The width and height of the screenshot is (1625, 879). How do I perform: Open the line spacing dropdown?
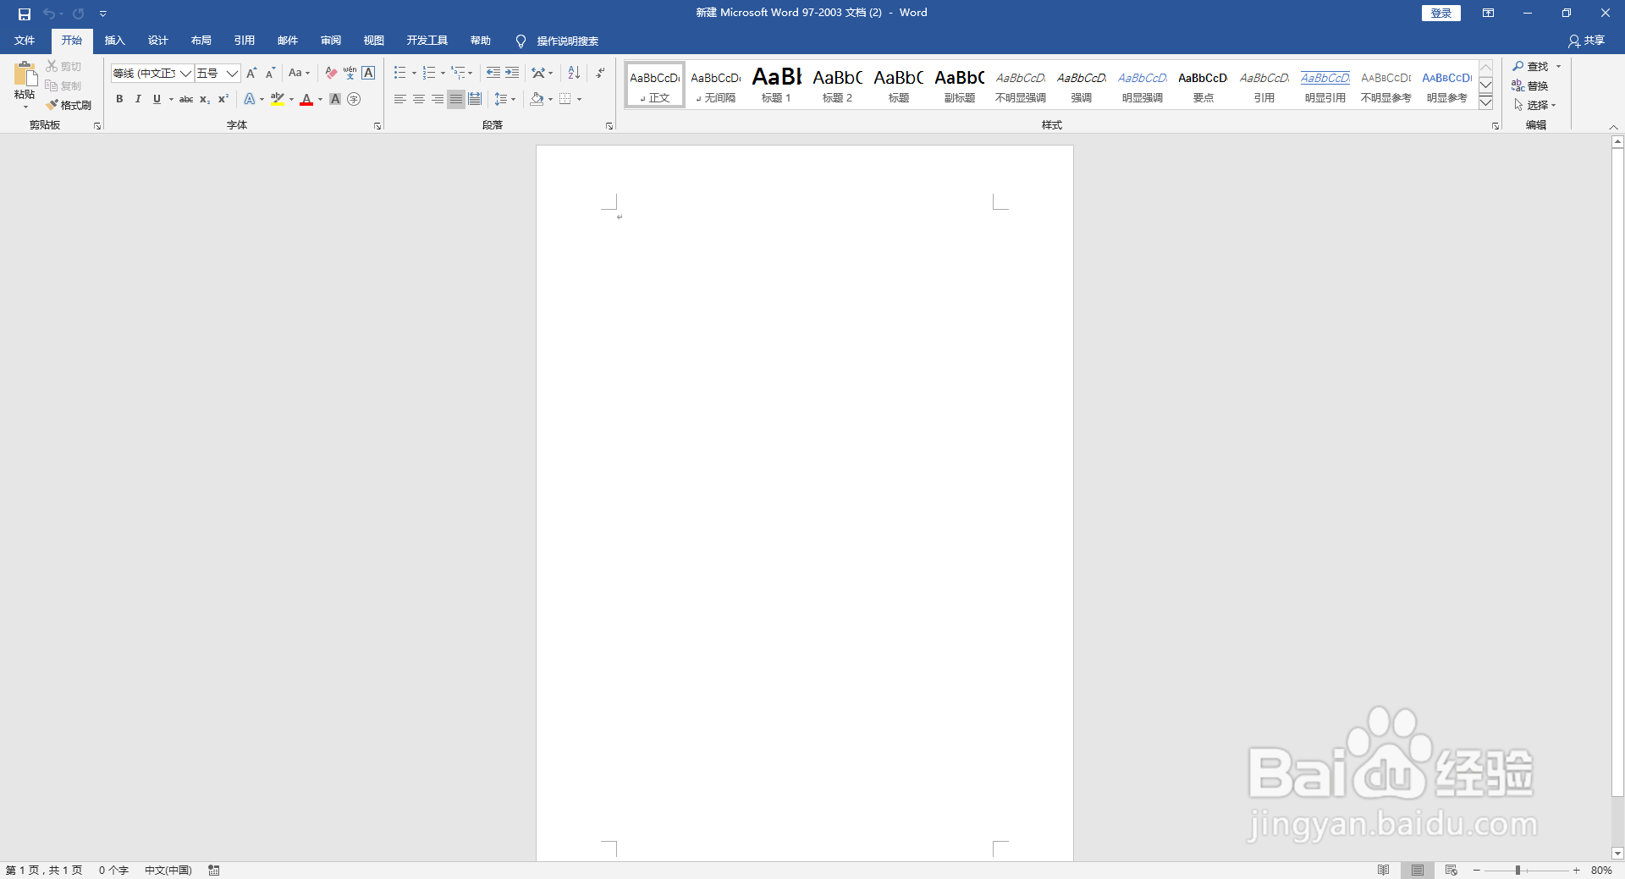[x=505, y=99]
